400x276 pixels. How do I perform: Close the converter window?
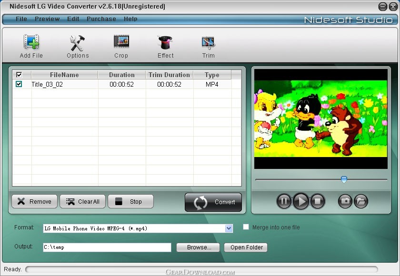pyautogui.click(x=393, y=7)
